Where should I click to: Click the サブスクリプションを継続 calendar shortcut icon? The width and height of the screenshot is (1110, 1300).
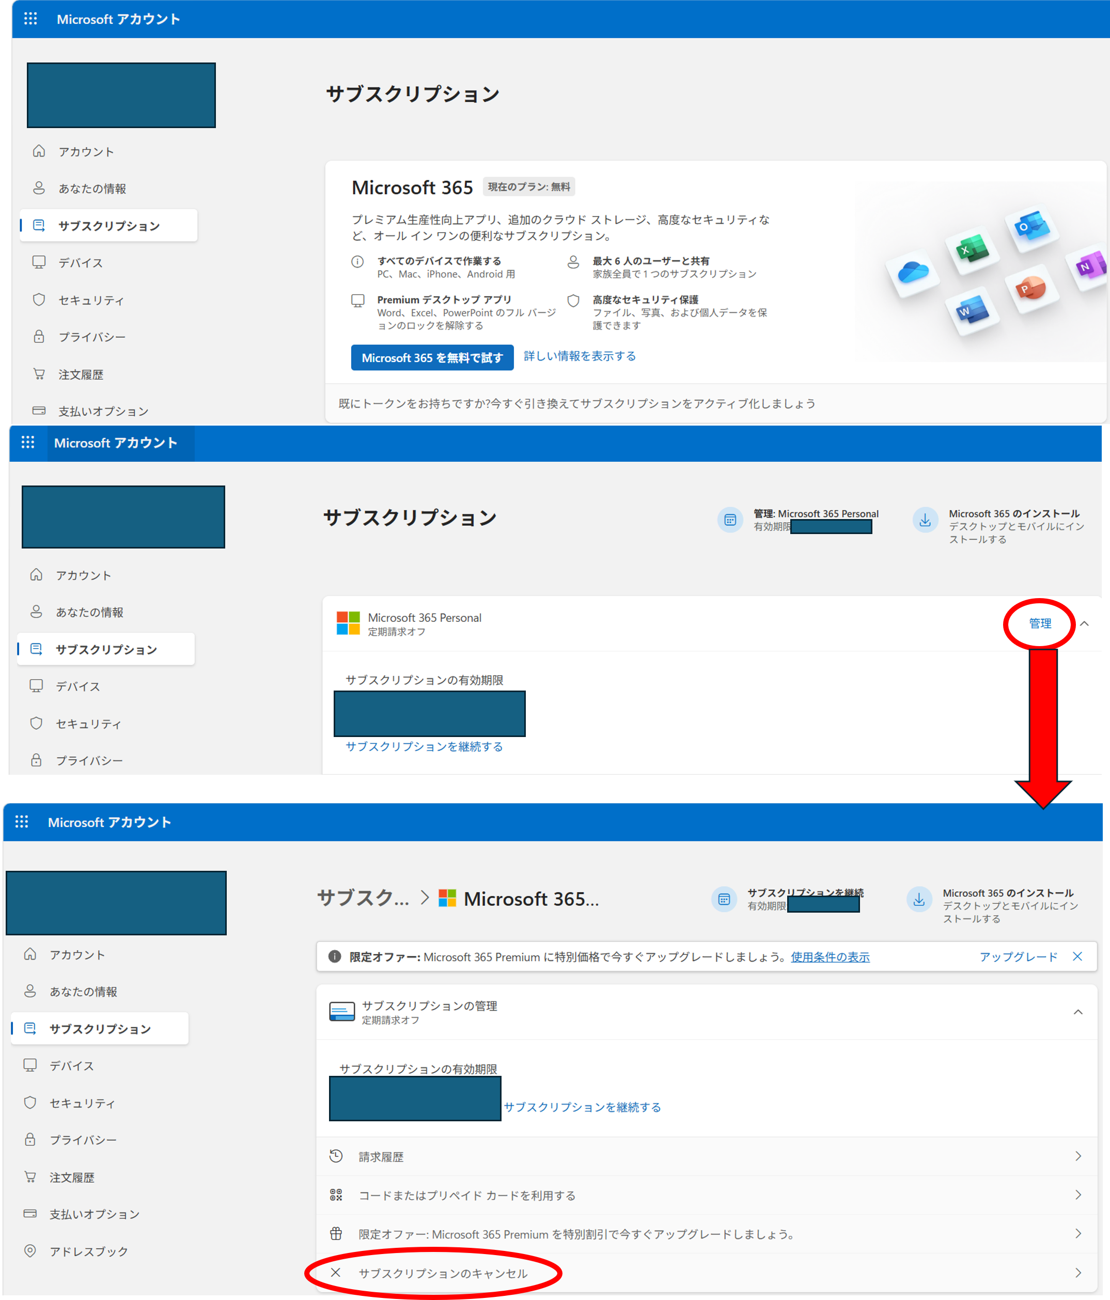coord(724,900)
